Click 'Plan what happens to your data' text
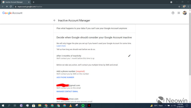The height and width of the screenshot is (108, 191). click(91, 28)
